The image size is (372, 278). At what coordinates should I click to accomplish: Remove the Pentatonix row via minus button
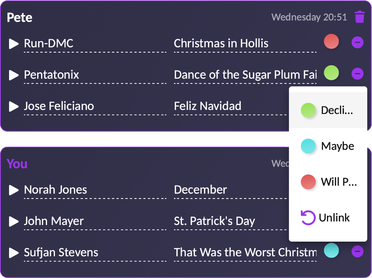point(357,73)
